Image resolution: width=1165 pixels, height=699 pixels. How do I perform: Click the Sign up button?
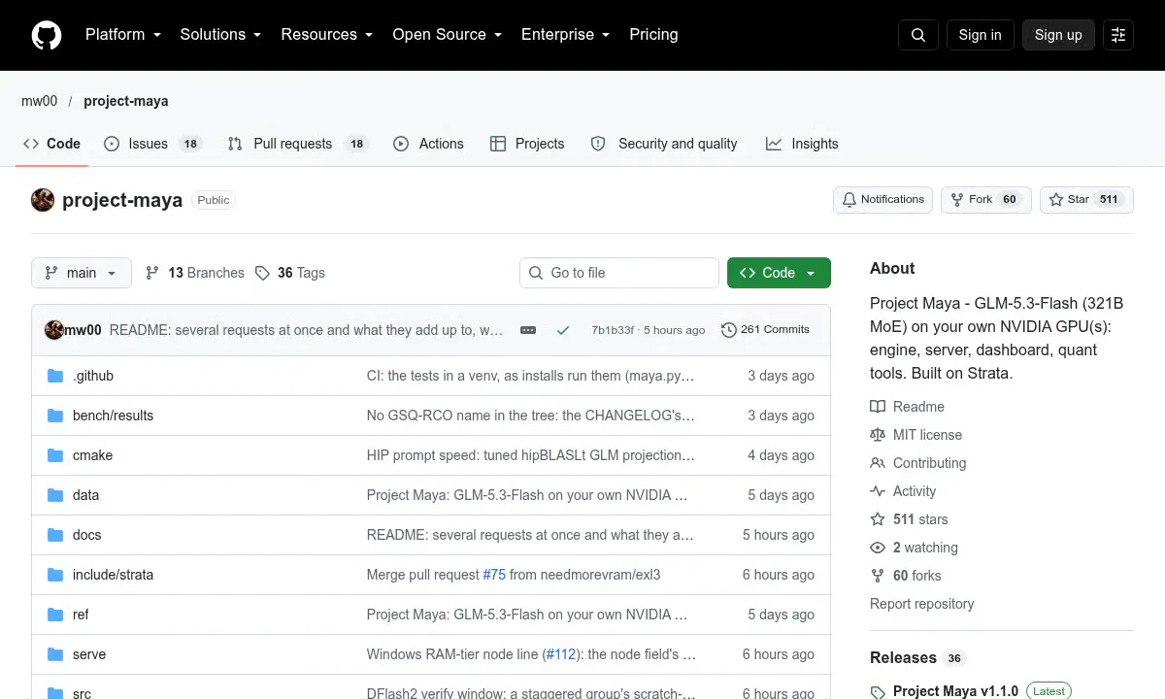click(1058, 35)
